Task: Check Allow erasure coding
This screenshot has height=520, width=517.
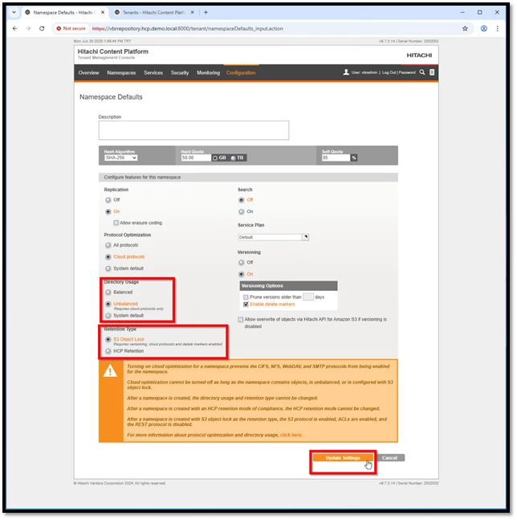Action: tap(116, 223)
